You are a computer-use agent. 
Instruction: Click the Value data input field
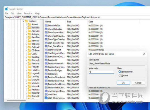pos(101,72)
